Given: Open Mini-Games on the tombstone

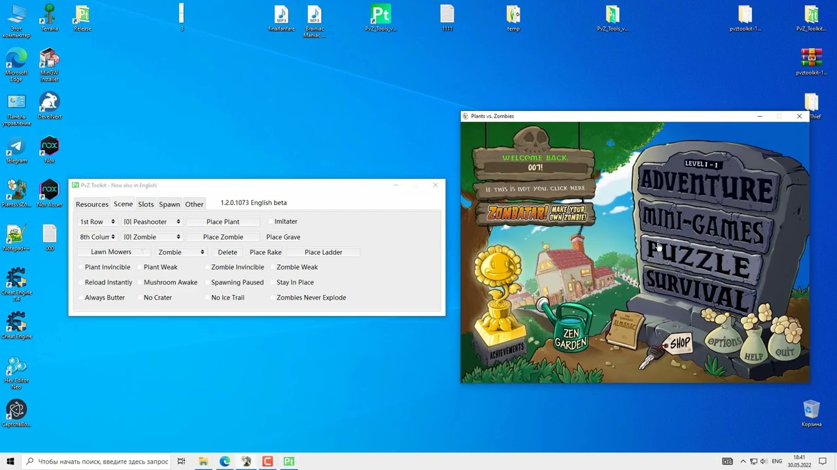Looking at the screenshot, I should (701, 225).
